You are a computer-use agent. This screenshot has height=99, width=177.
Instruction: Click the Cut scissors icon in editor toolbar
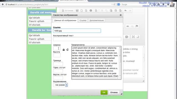[102, 10]
